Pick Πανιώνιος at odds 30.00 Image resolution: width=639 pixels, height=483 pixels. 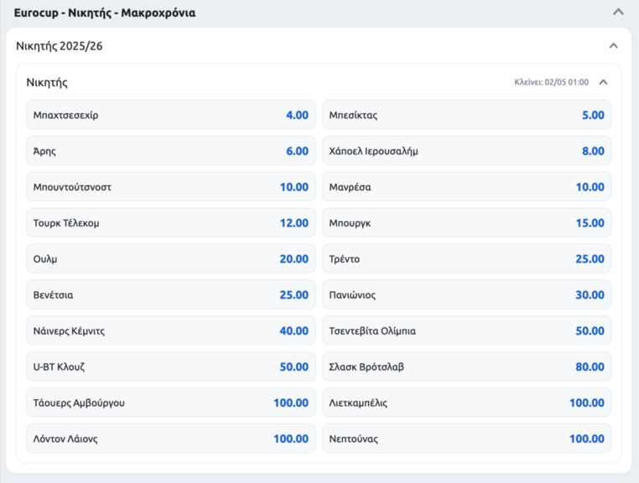[x=466, y=295]
